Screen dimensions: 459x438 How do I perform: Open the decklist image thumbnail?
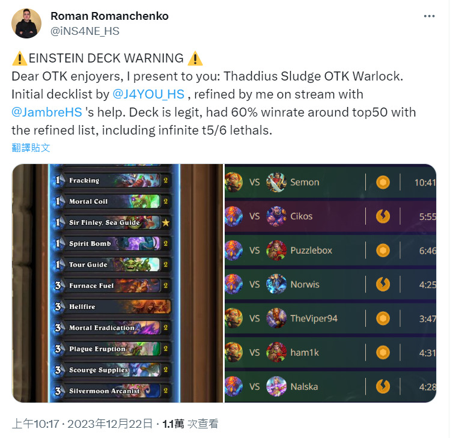coord(117,283)
